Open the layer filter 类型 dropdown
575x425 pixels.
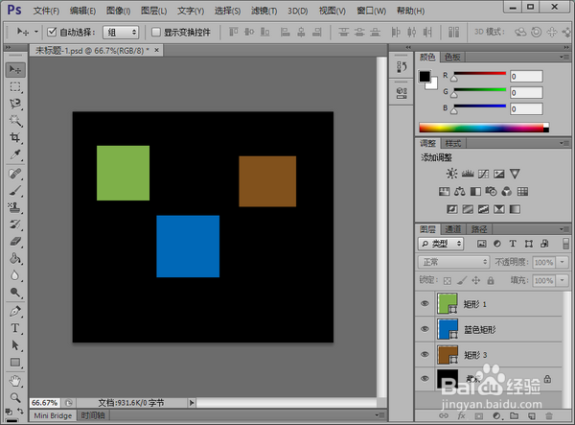pos(441,244)
